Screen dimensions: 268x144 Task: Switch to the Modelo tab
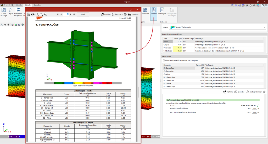click(x=19, y=5)
